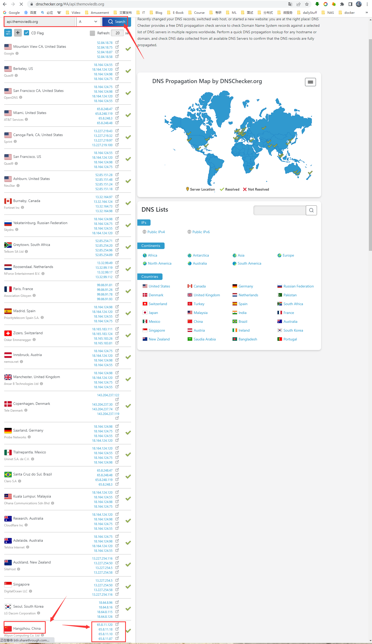Open the Google bookmark
Image resolution: width=372 pixels, height=644 pixels.
pos(11,12)
